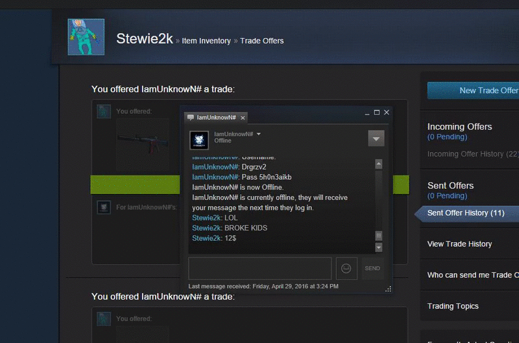Screen dimensions: 519x343
Task: Close the IamUnknowN# chat tab
Action: coord(243,118)
